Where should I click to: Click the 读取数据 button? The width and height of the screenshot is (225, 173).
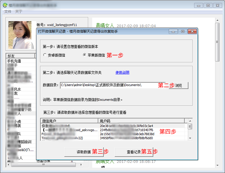[84, 152]
